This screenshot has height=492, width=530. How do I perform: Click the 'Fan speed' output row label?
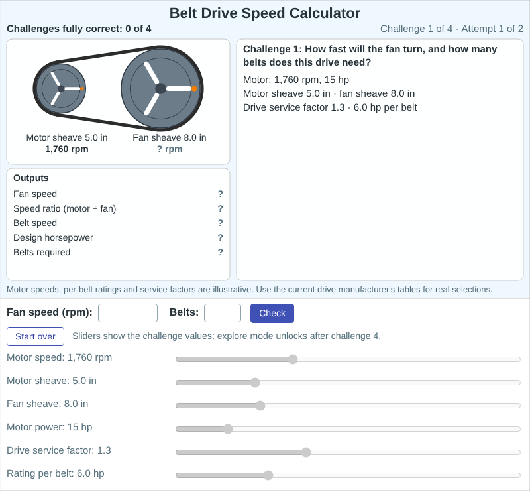click(35, 194)
